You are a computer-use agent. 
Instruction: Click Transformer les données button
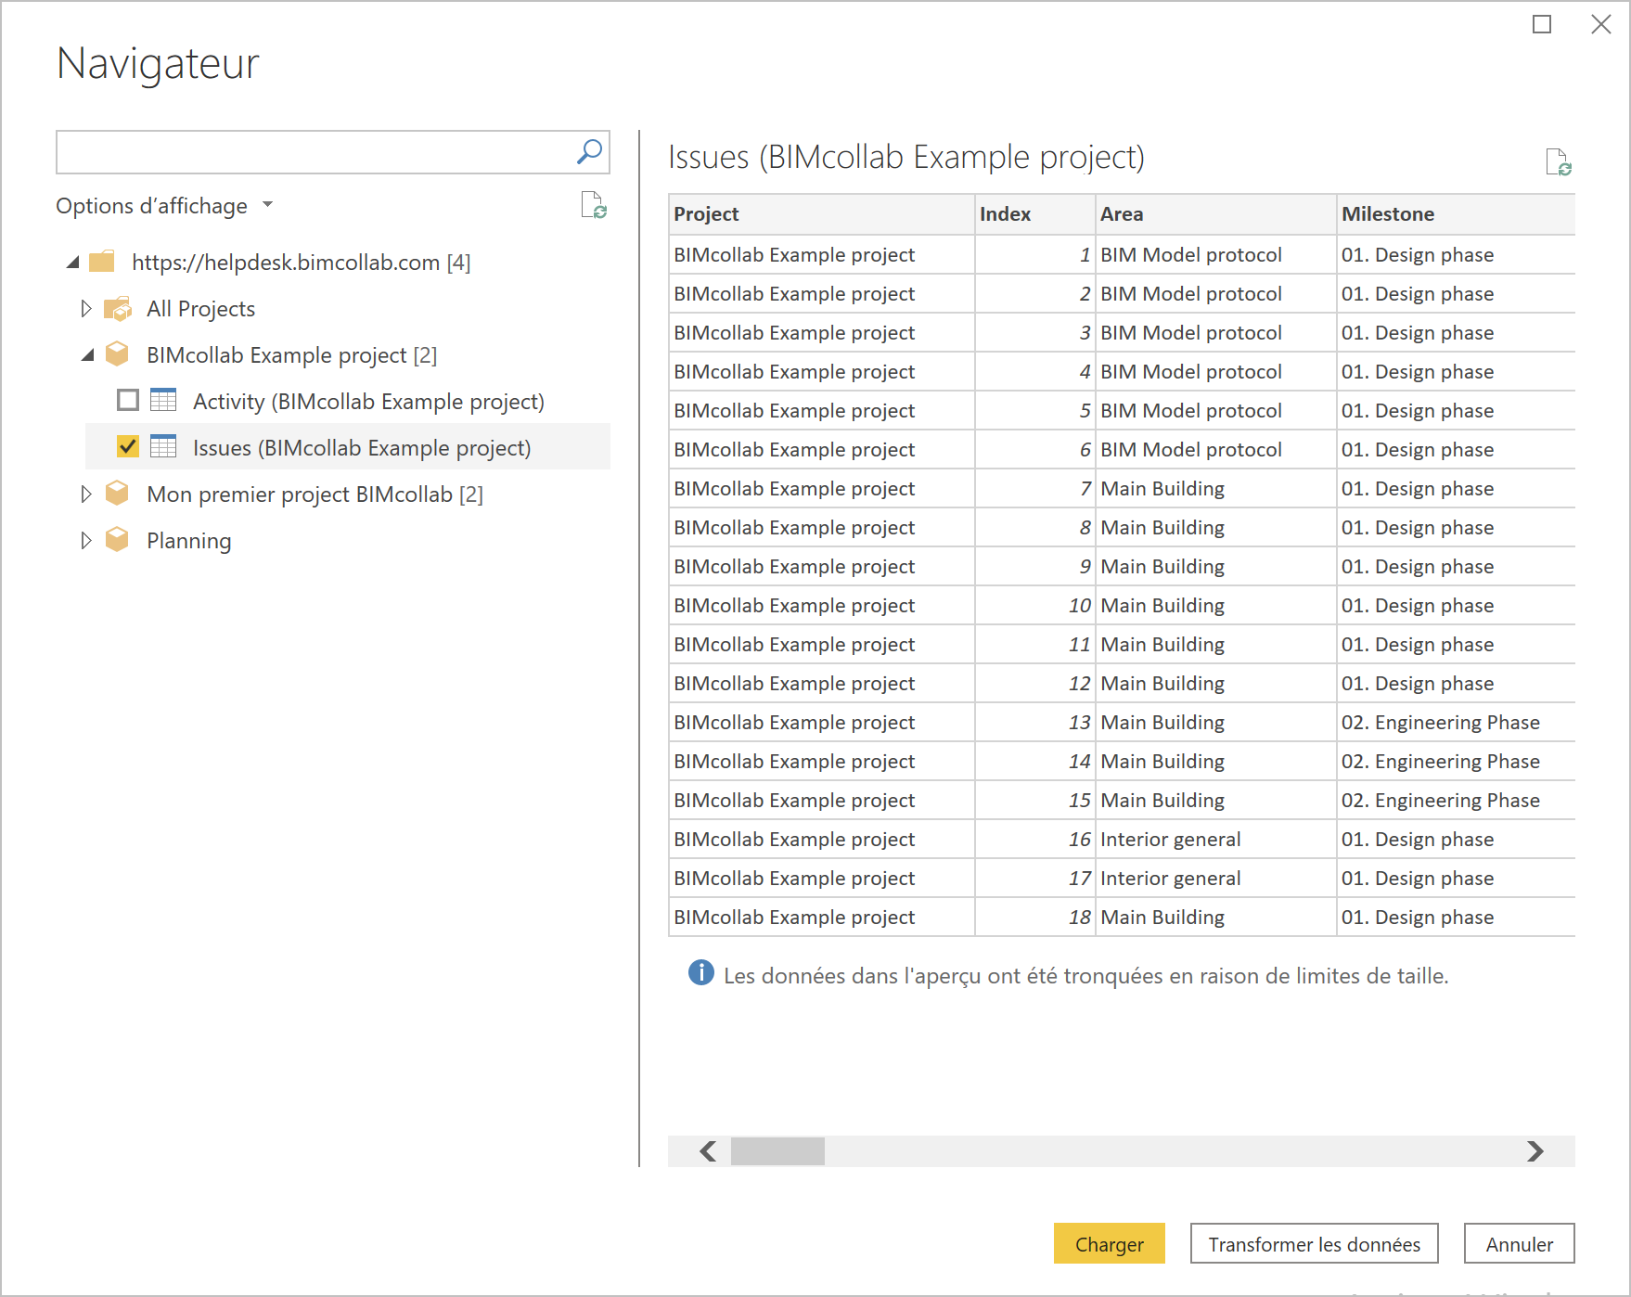[x=1315, y=1244]
